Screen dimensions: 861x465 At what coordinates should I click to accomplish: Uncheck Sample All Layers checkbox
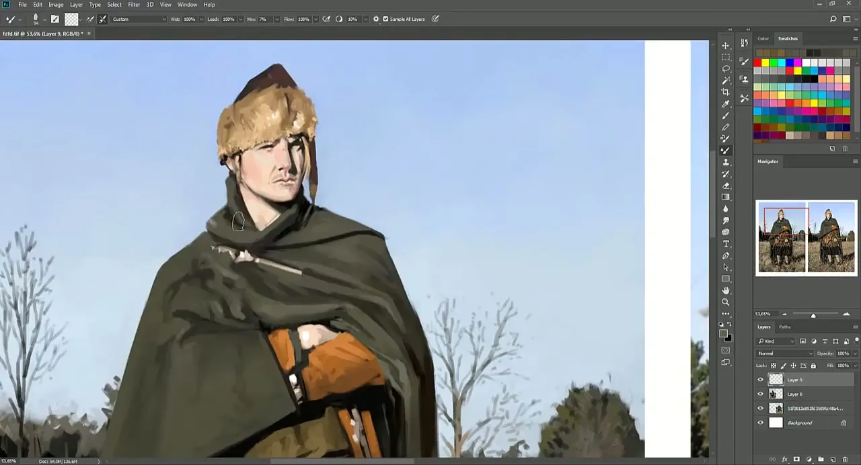[x=385, y=19]
